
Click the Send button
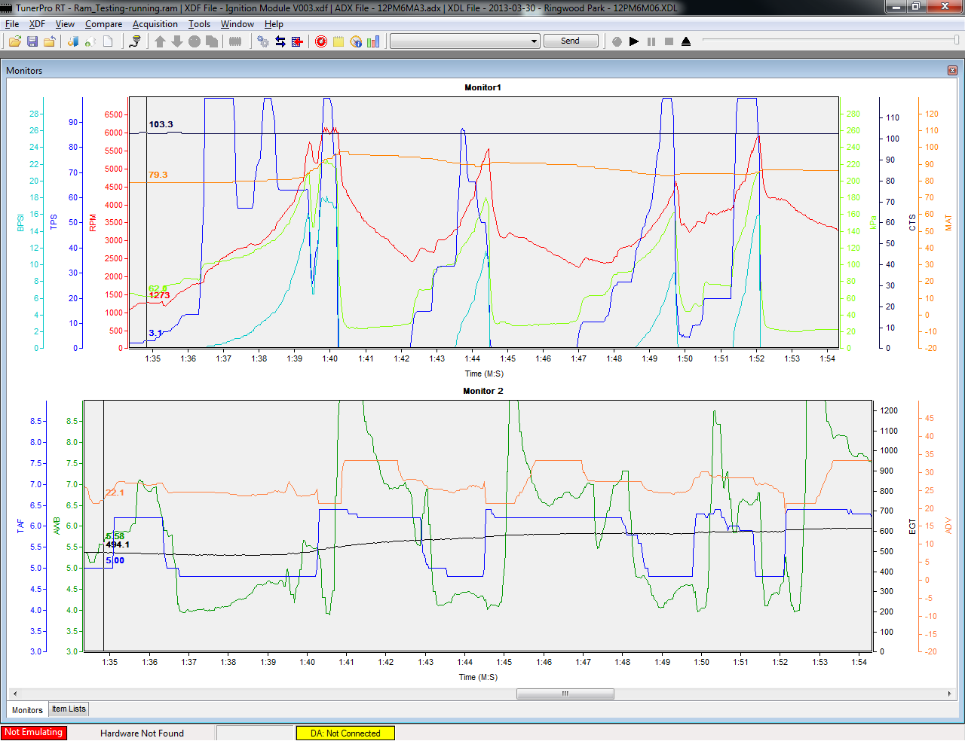(571, 41)
